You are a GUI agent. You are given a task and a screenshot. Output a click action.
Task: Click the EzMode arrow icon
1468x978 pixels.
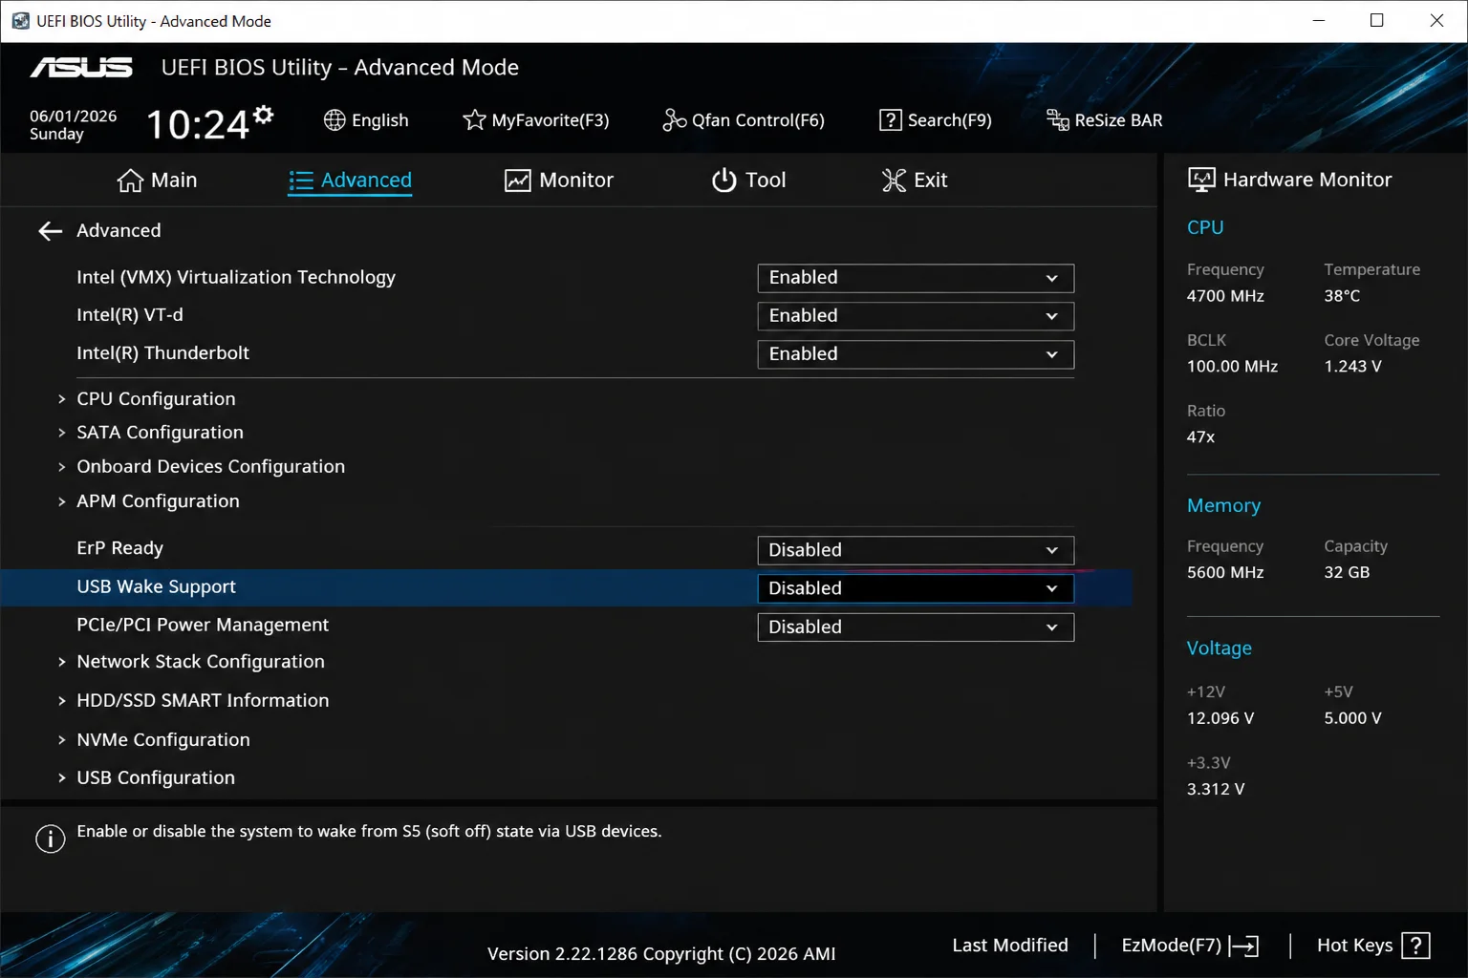point(1243,946)
